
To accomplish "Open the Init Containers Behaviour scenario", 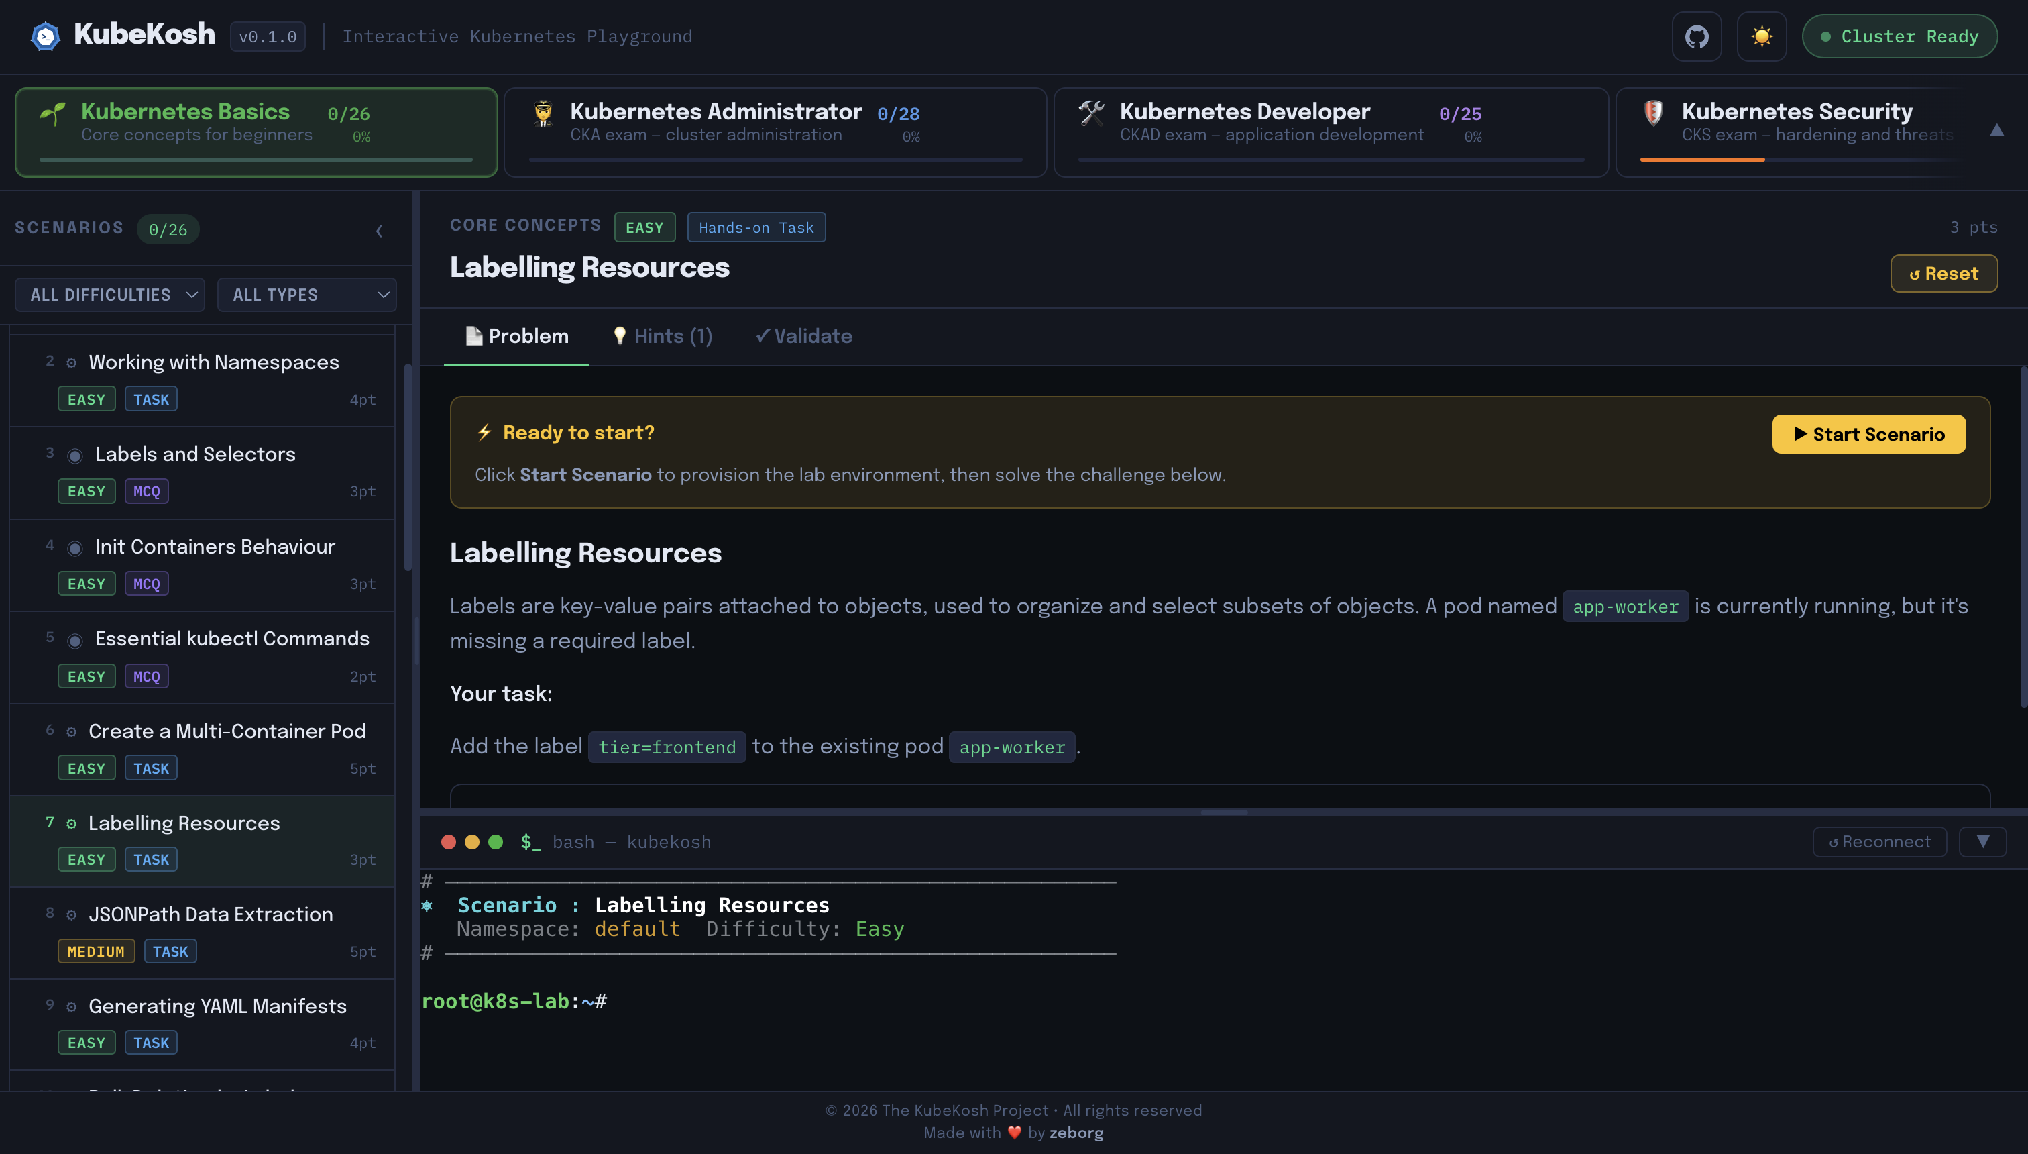I will [202, 565].
